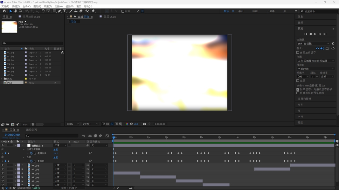Open the (完整) resolution dropdown
339x190 pixels.
(x=90, y=124)
